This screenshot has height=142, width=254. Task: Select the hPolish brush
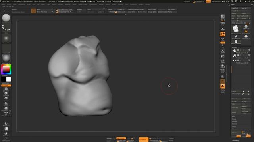(6, 104)
